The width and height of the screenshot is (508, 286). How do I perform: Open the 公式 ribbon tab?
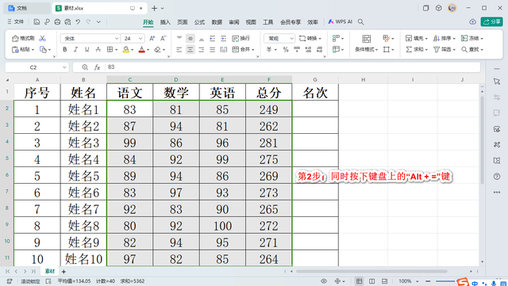199,22
